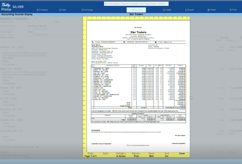Click the horizontal ruler above the preview

click(138, 18)
